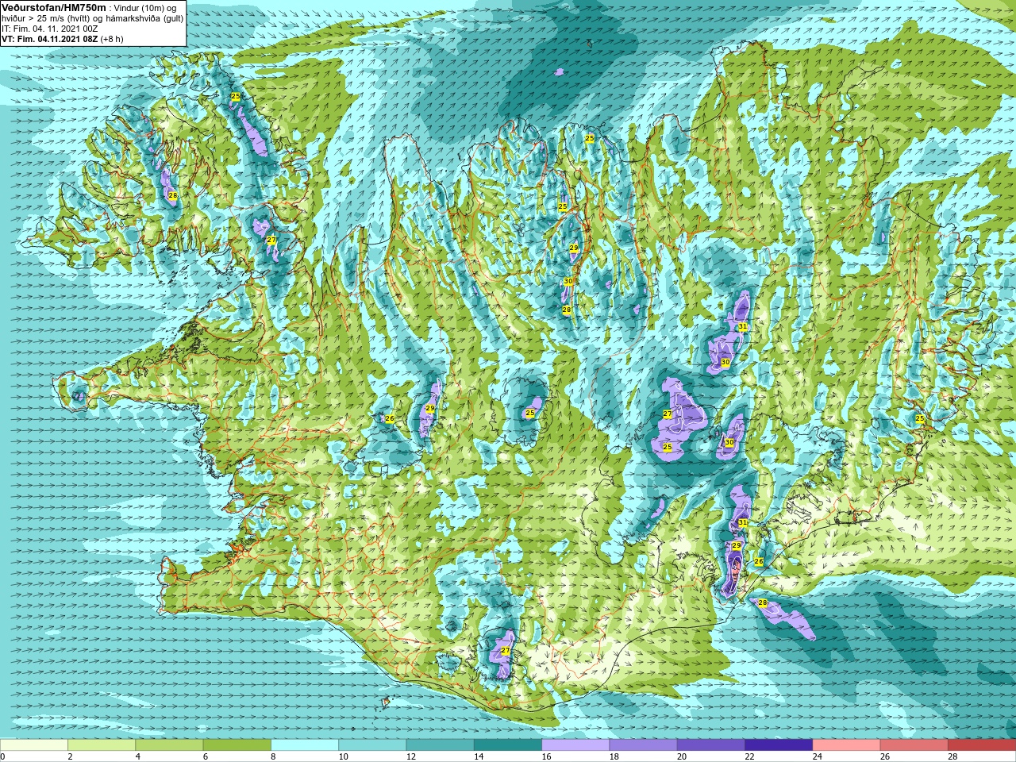Click the 0–2 m/s pale yellow legend swatch
Image resolution: width=1016 pixels, height=762 pixels.
(x=34, y=745)
